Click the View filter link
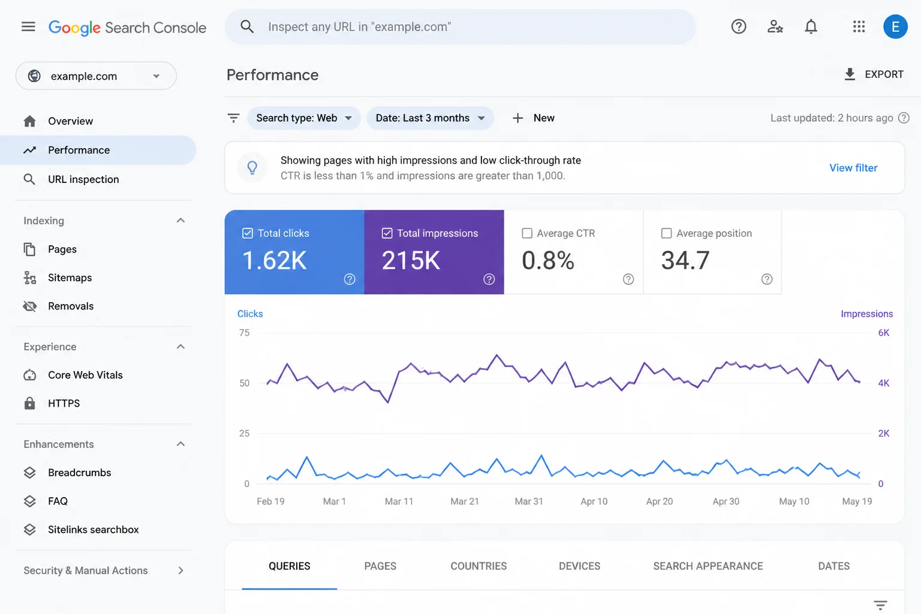This screenshot has height=614, width=921. tap(853, 168)
